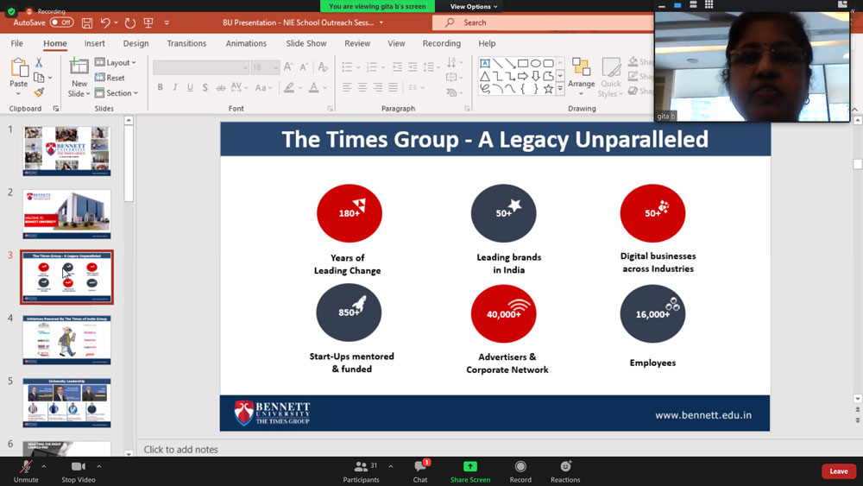The width and height of the screenshot is (863, 486).
Task: Open Zoom View Options menu
Action: click(x=473, y=7)
